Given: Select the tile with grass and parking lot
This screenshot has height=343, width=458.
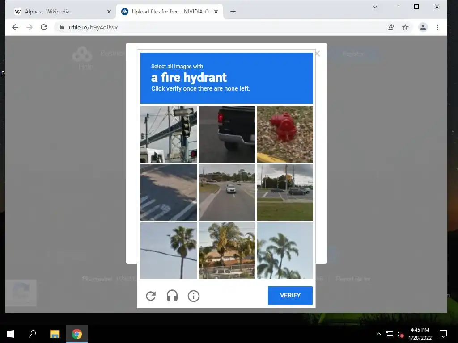Looking at the screenshot, I should [x=285, y=192].
